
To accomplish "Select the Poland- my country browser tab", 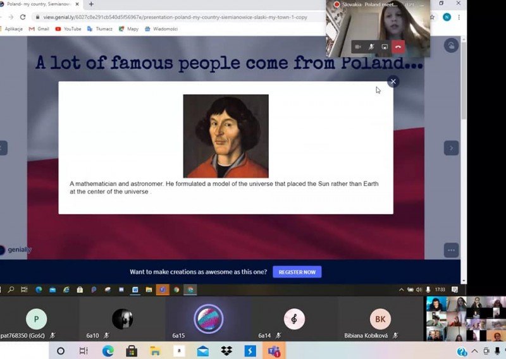I will 40,4.
